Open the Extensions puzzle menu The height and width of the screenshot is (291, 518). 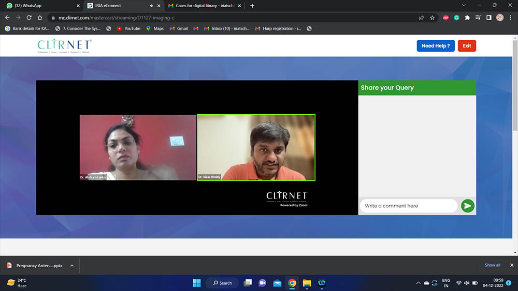pos(467,18)
